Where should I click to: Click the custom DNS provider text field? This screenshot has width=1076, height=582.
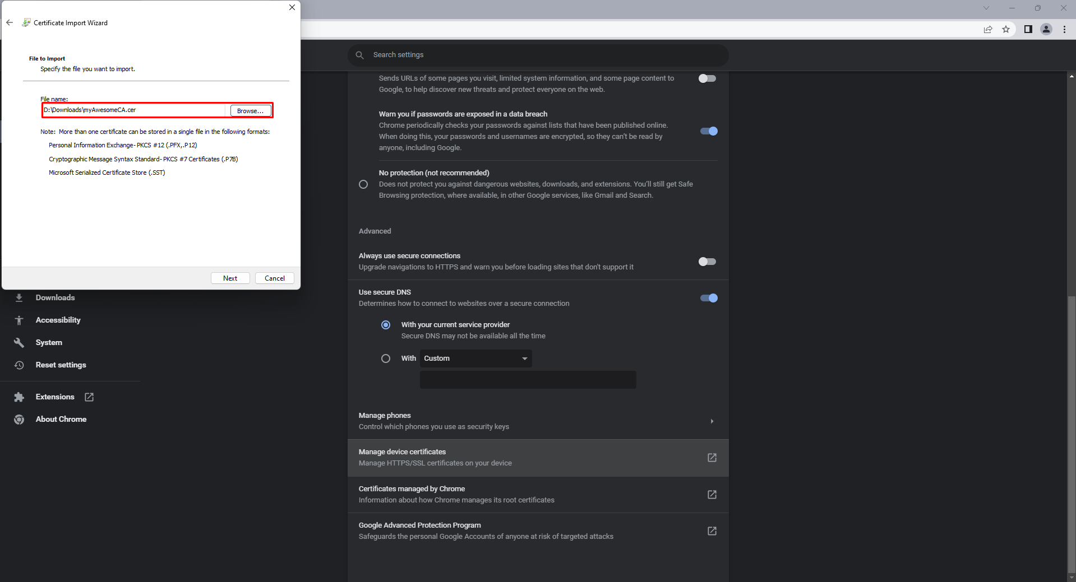[528, 380]
